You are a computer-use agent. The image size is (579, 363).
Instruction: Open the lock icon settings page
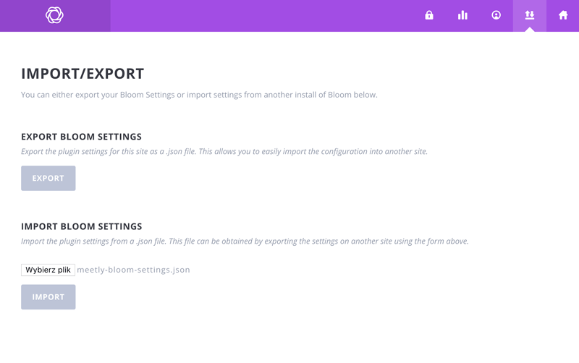coord(429,15)
